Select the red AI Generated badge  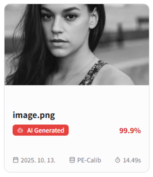pos(41,130)
